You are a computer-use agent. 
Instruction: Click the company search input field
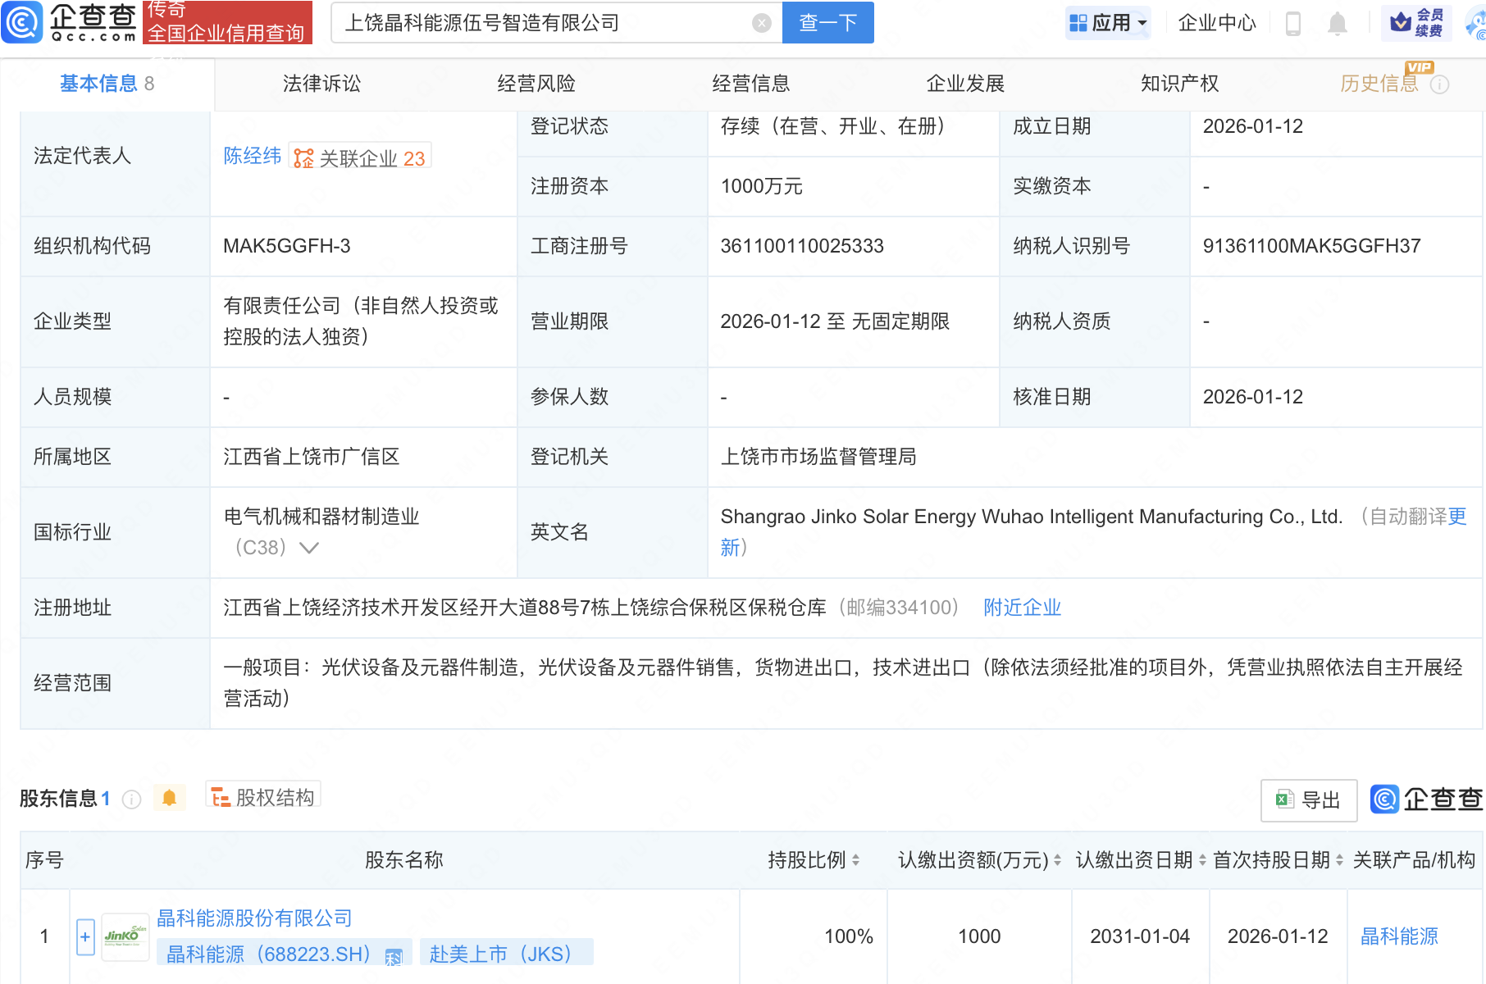(x=541, y=23)
